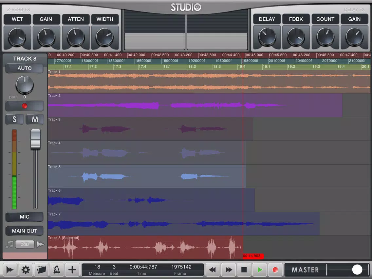Viewport: 372px width, 279px height.
Task: Click the red 00:44.803 playhead time marker
Action: coord(253,256)
